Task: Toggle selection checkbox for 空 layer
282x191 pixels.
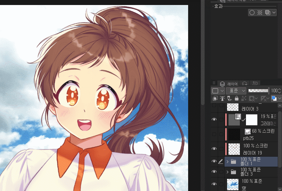Action: (221, 184)
